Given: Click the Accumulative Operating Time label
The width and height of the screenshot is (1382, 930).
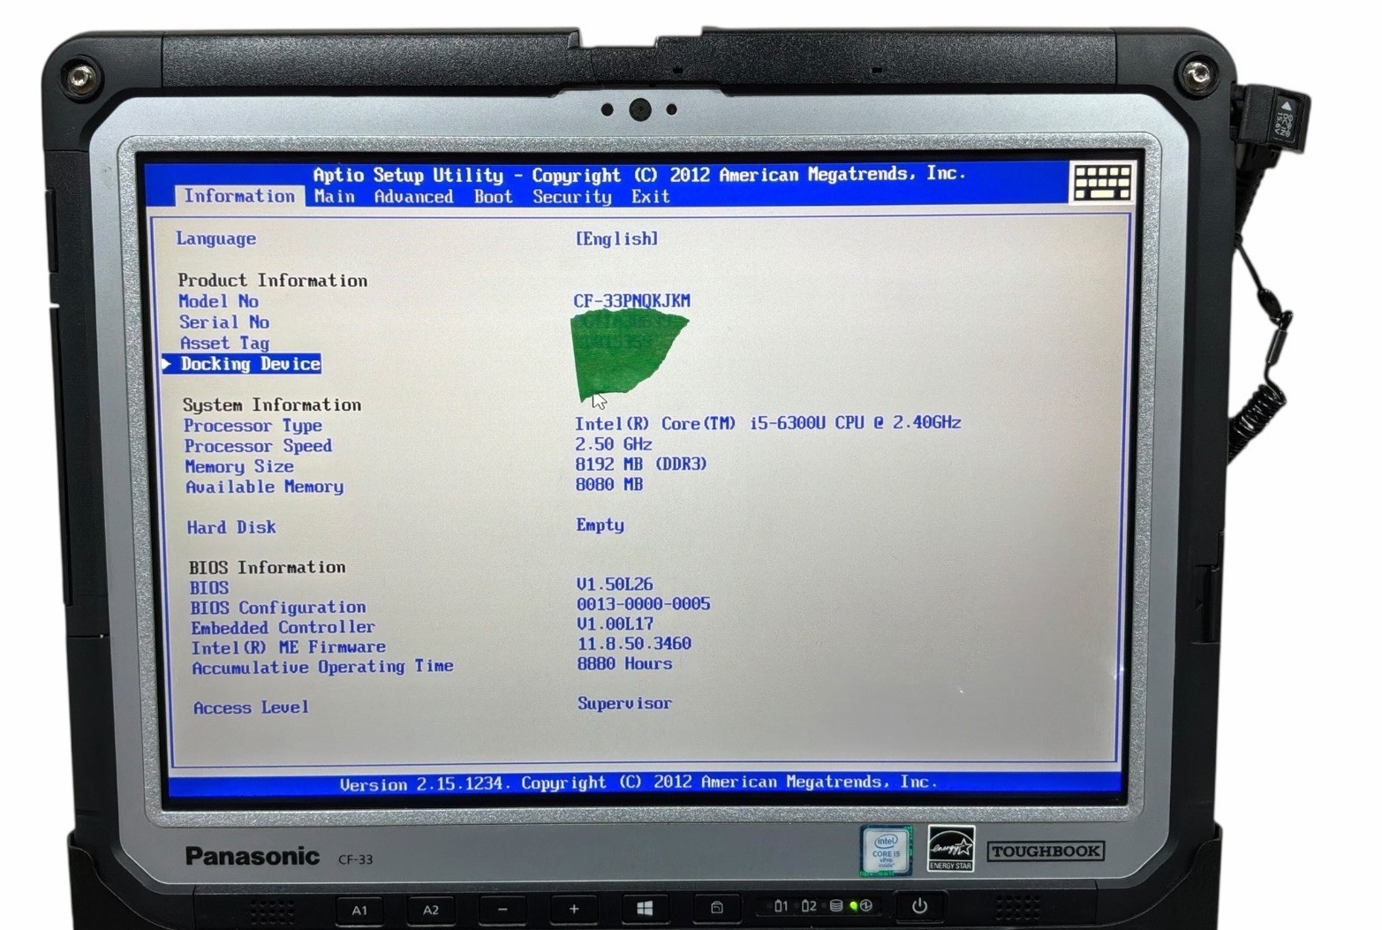Looking at the screenshot, I should (x=323, y=667).
